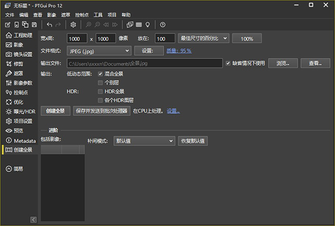Image resolution: width=335 pixels, height=226 pixels.
Task: Click the Undo arrow icon
Action: (x=49, y=24)
